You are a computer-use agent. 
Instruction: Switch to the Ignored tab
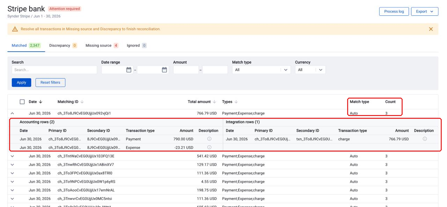click(x=137, y=45)
